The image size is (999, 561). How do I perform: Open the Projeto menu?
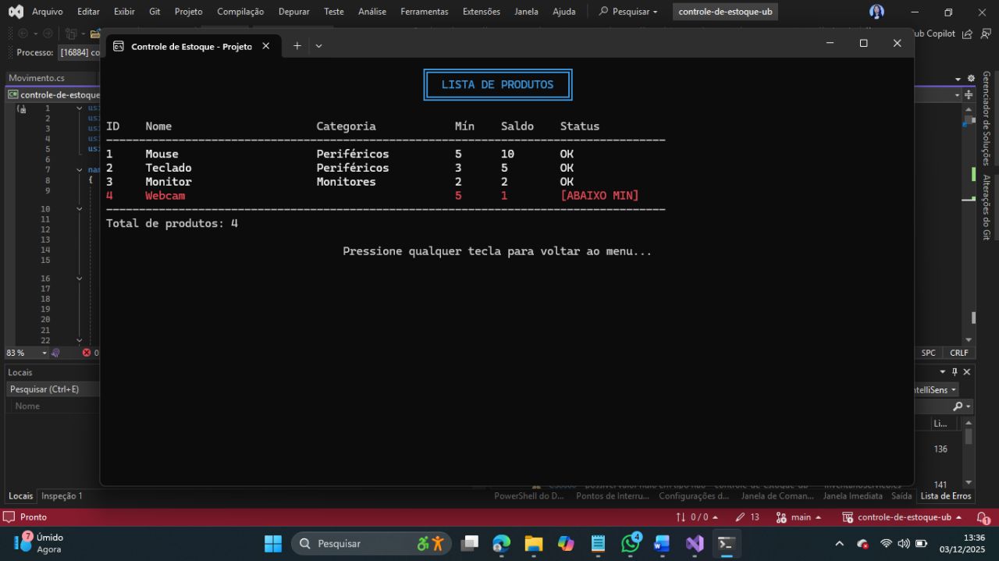(188, 12)
